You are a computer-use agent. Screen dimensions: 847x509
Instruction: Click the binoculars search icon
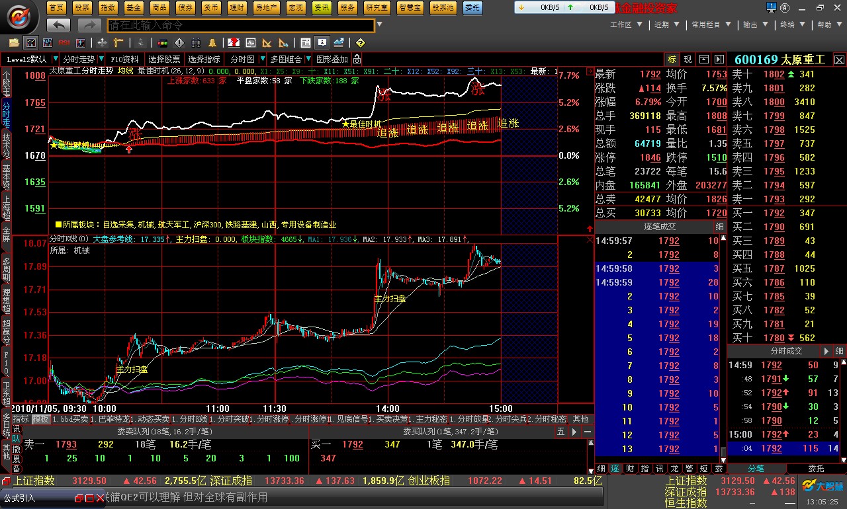click(195, 43)
